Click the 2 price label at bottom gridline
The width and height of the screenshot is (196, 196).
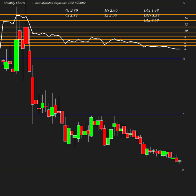[183, 170]
